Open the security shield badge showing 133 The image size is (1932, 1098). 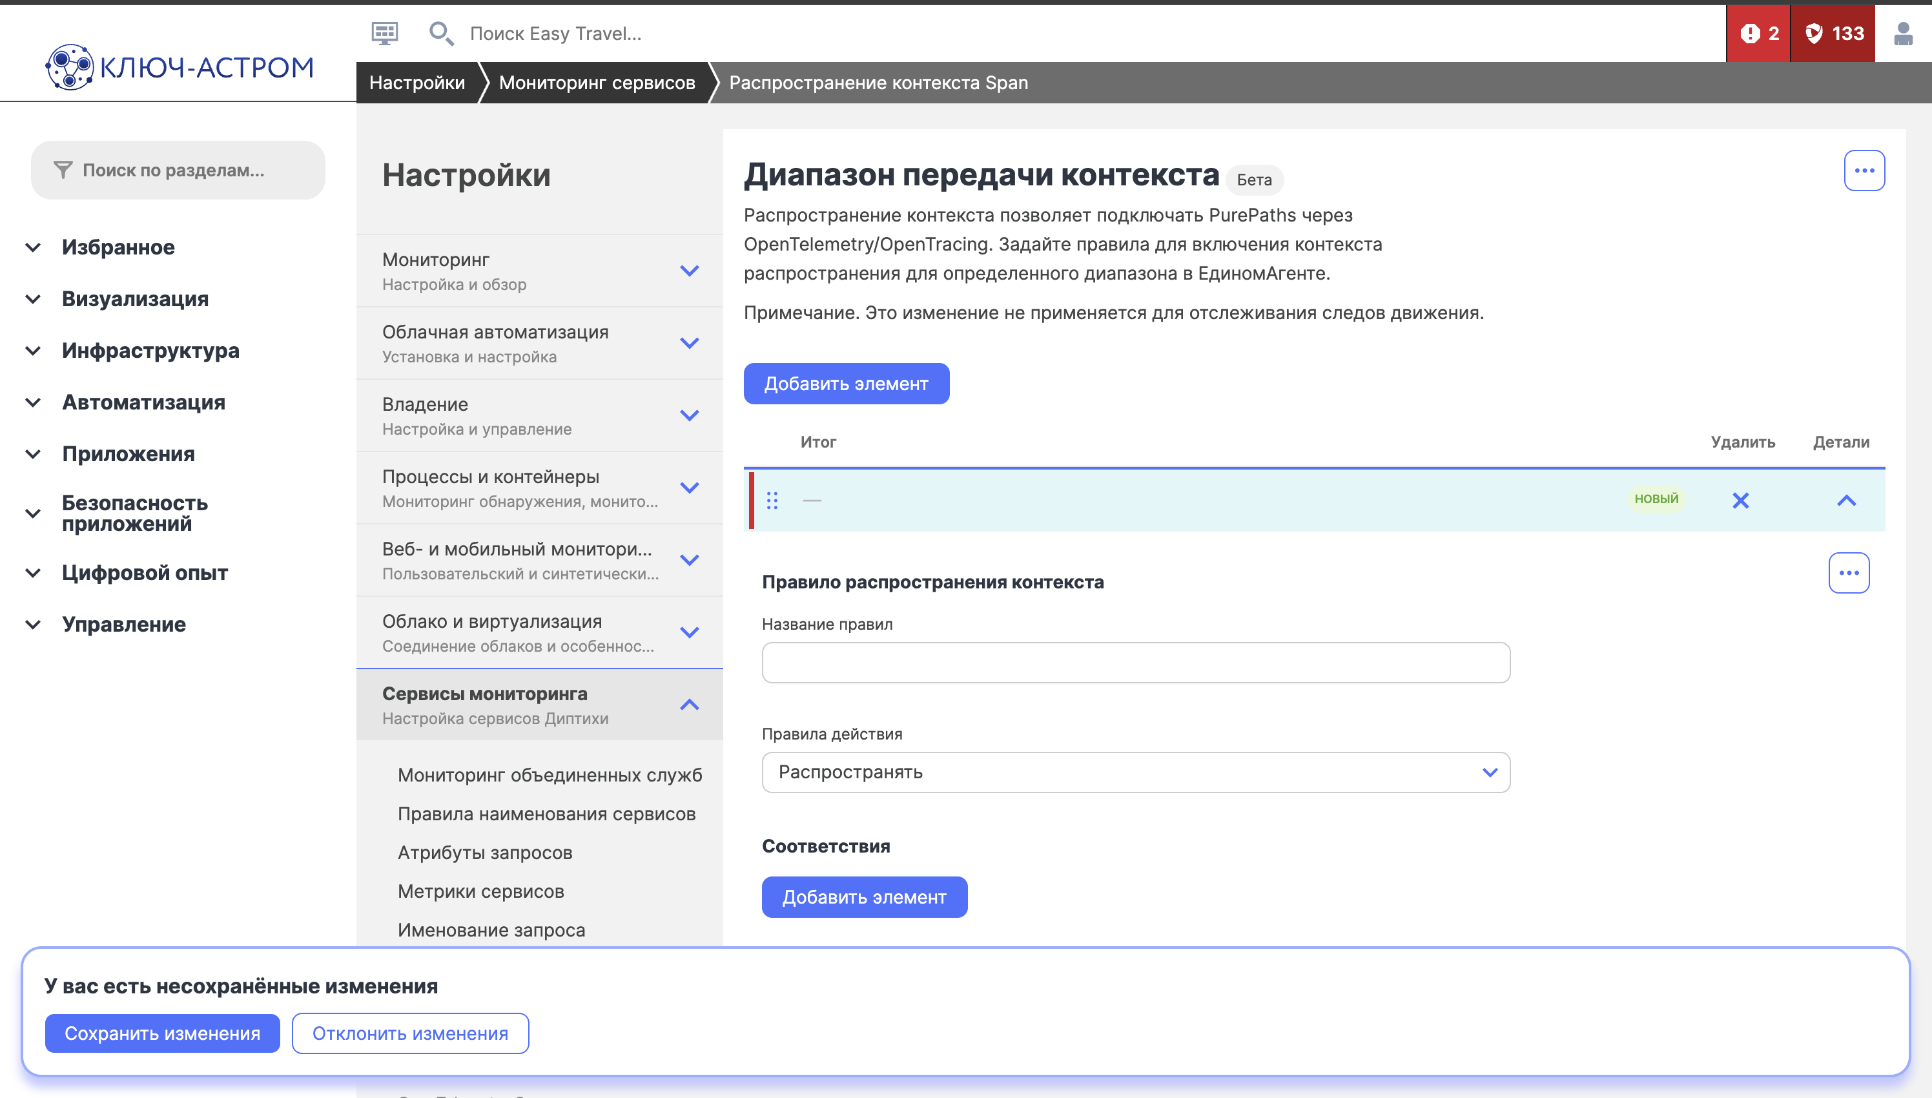tap(1833, 33)
